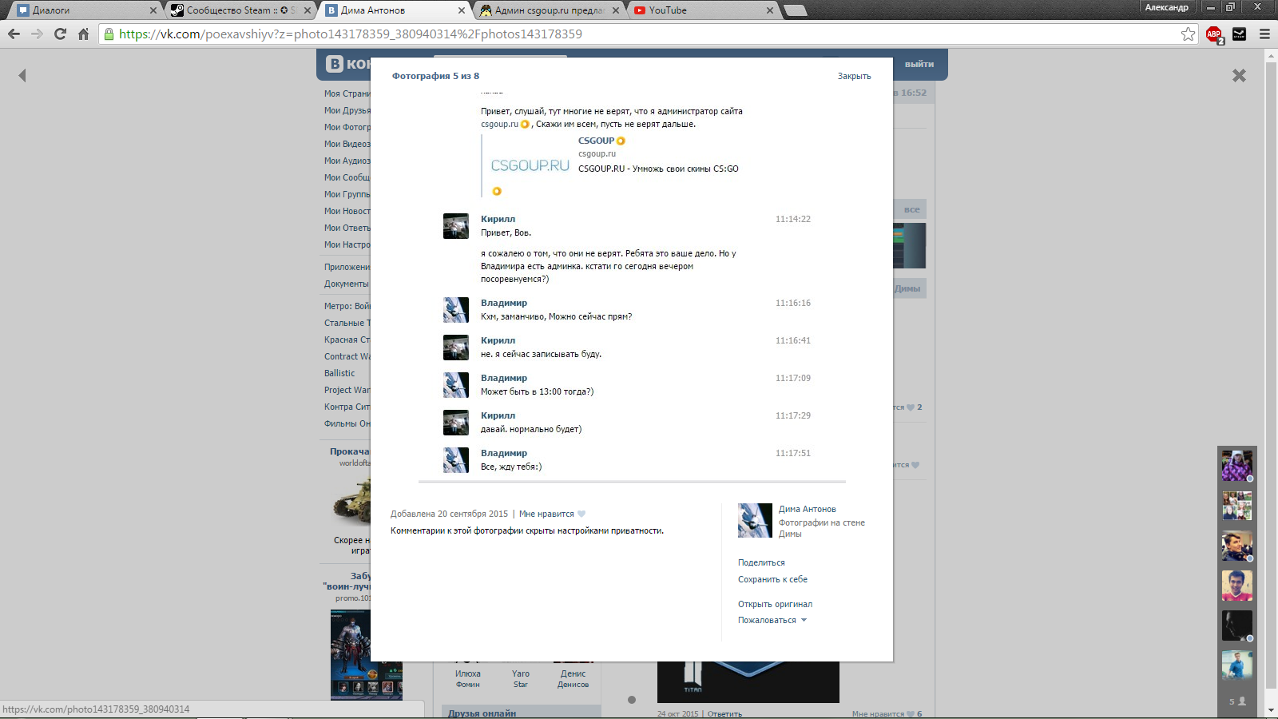This screenshot has height=719, width=1278.
Task: Click the black extension icon beside ABP
Action: click(1239, 34)
